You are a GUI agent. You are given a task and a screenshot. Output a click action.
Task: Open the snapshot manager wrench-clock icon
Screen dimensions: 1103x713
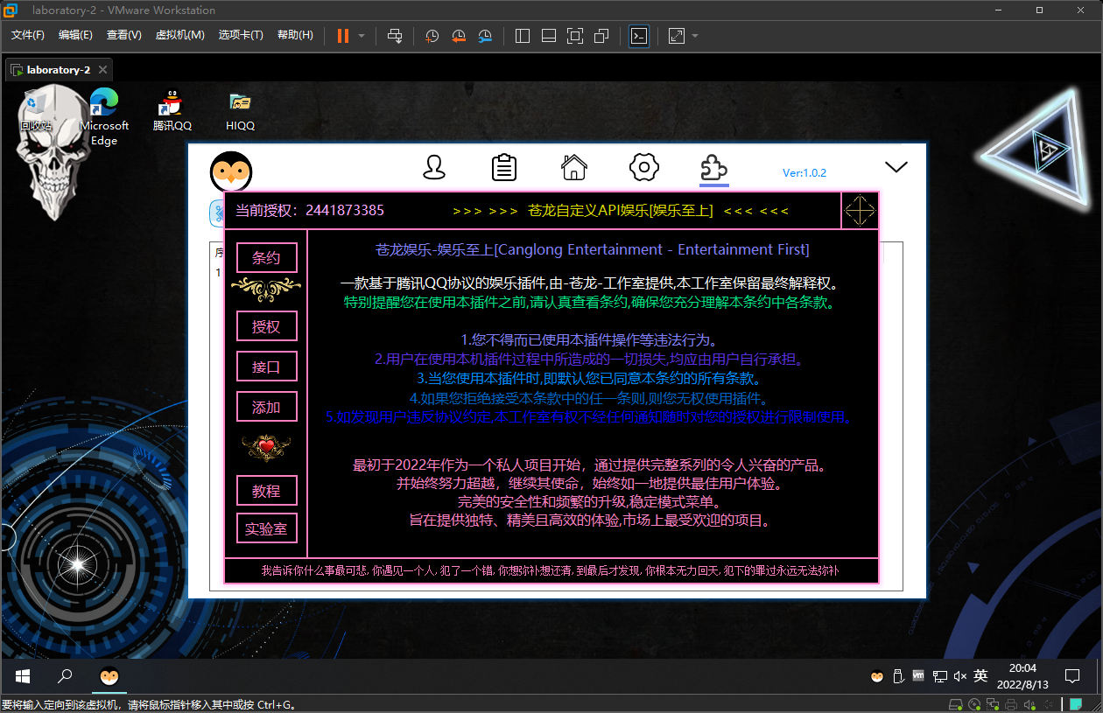click(x=485, y=36)
